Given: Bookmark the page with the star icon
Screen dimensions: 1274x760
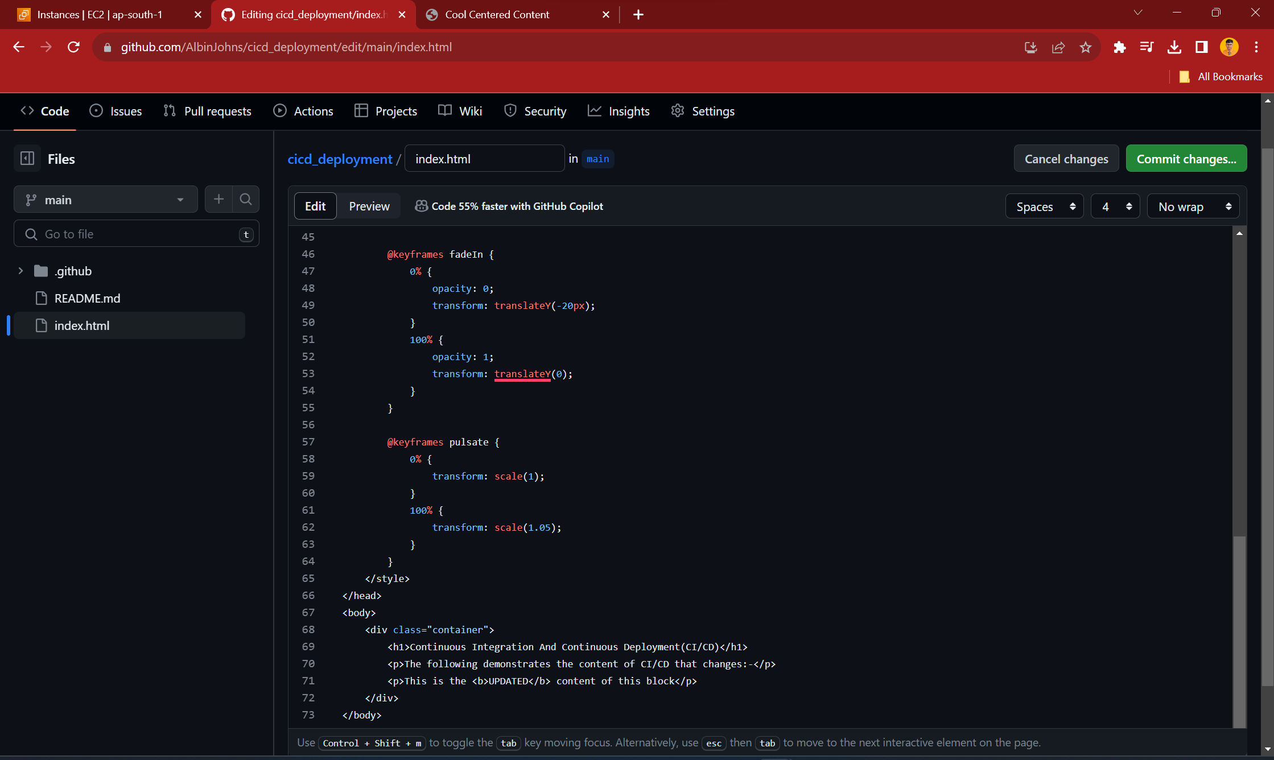Looking at the screenshot, I should [1086, 47].
